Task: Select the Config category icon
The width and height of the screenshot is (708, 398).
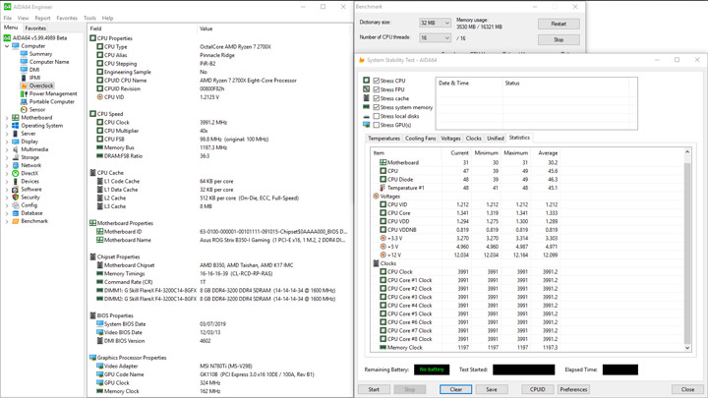Action: 16,204
